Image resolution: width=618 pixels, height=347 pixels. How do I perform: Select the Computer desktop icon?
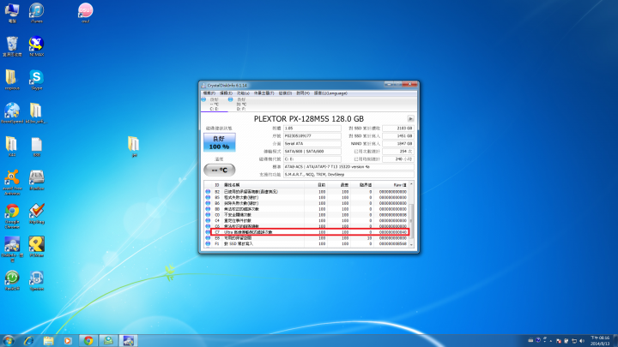pos(12,13)
